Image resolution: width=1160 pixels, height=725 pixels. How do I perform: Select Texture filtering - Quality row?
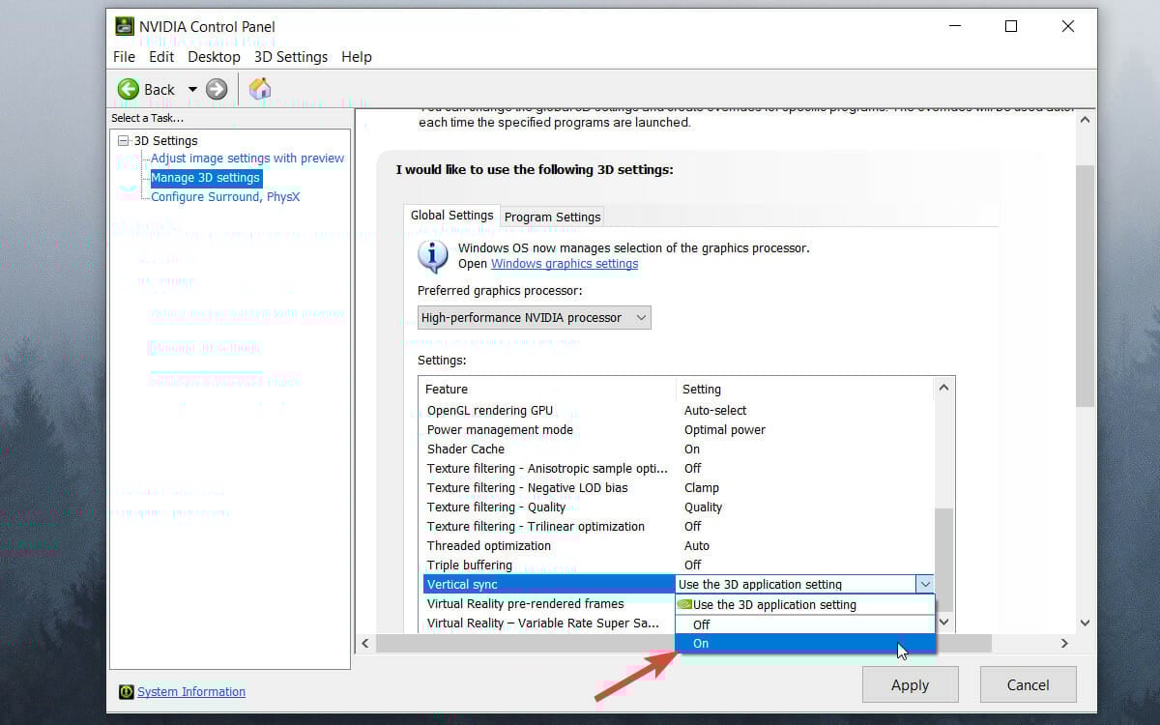[x=679, y=507]
